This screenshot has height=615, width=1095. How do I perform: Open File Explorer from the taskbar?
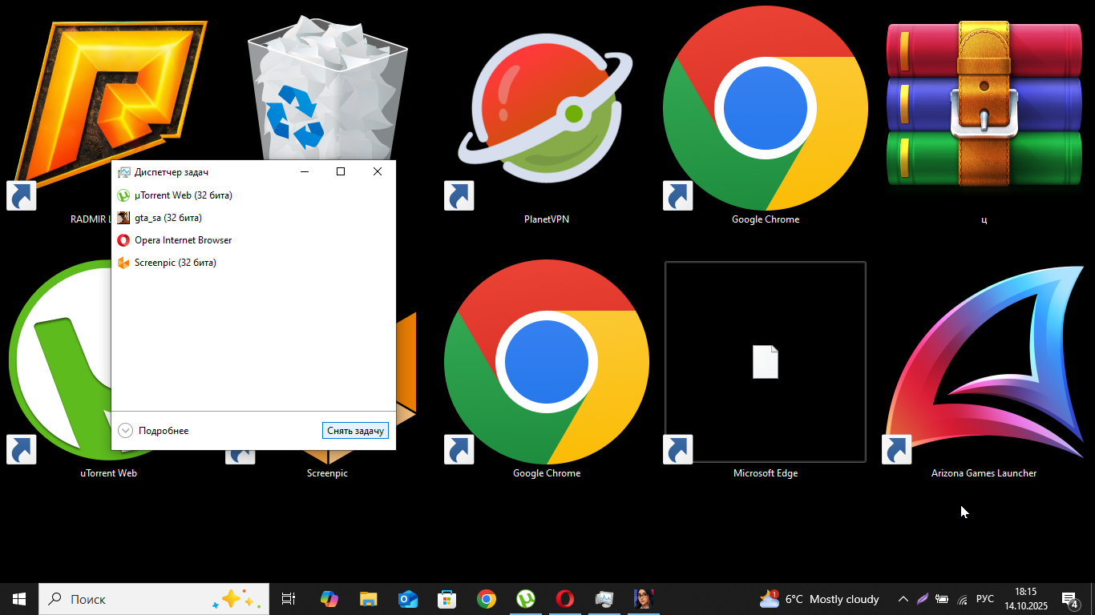[368, 599]
